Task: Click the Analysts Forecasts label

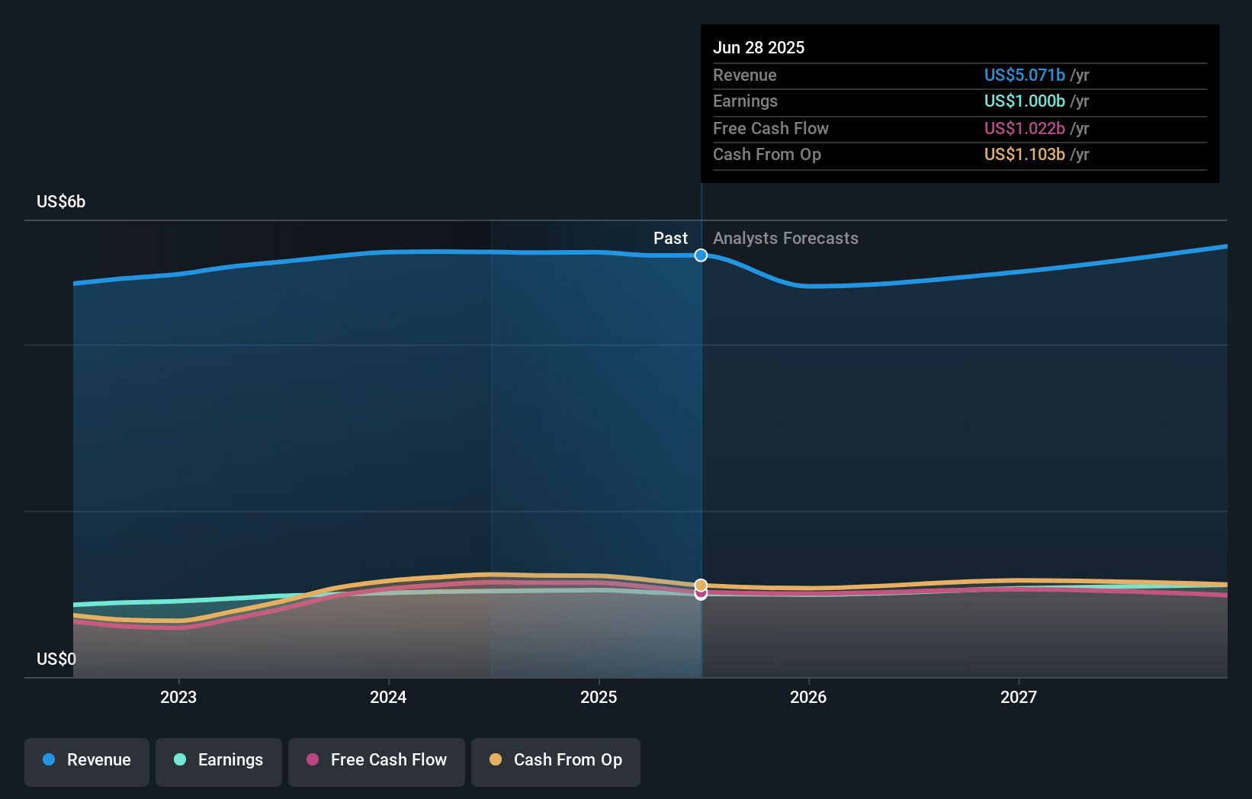Action: pyautogui.click(x=785, y=239)
